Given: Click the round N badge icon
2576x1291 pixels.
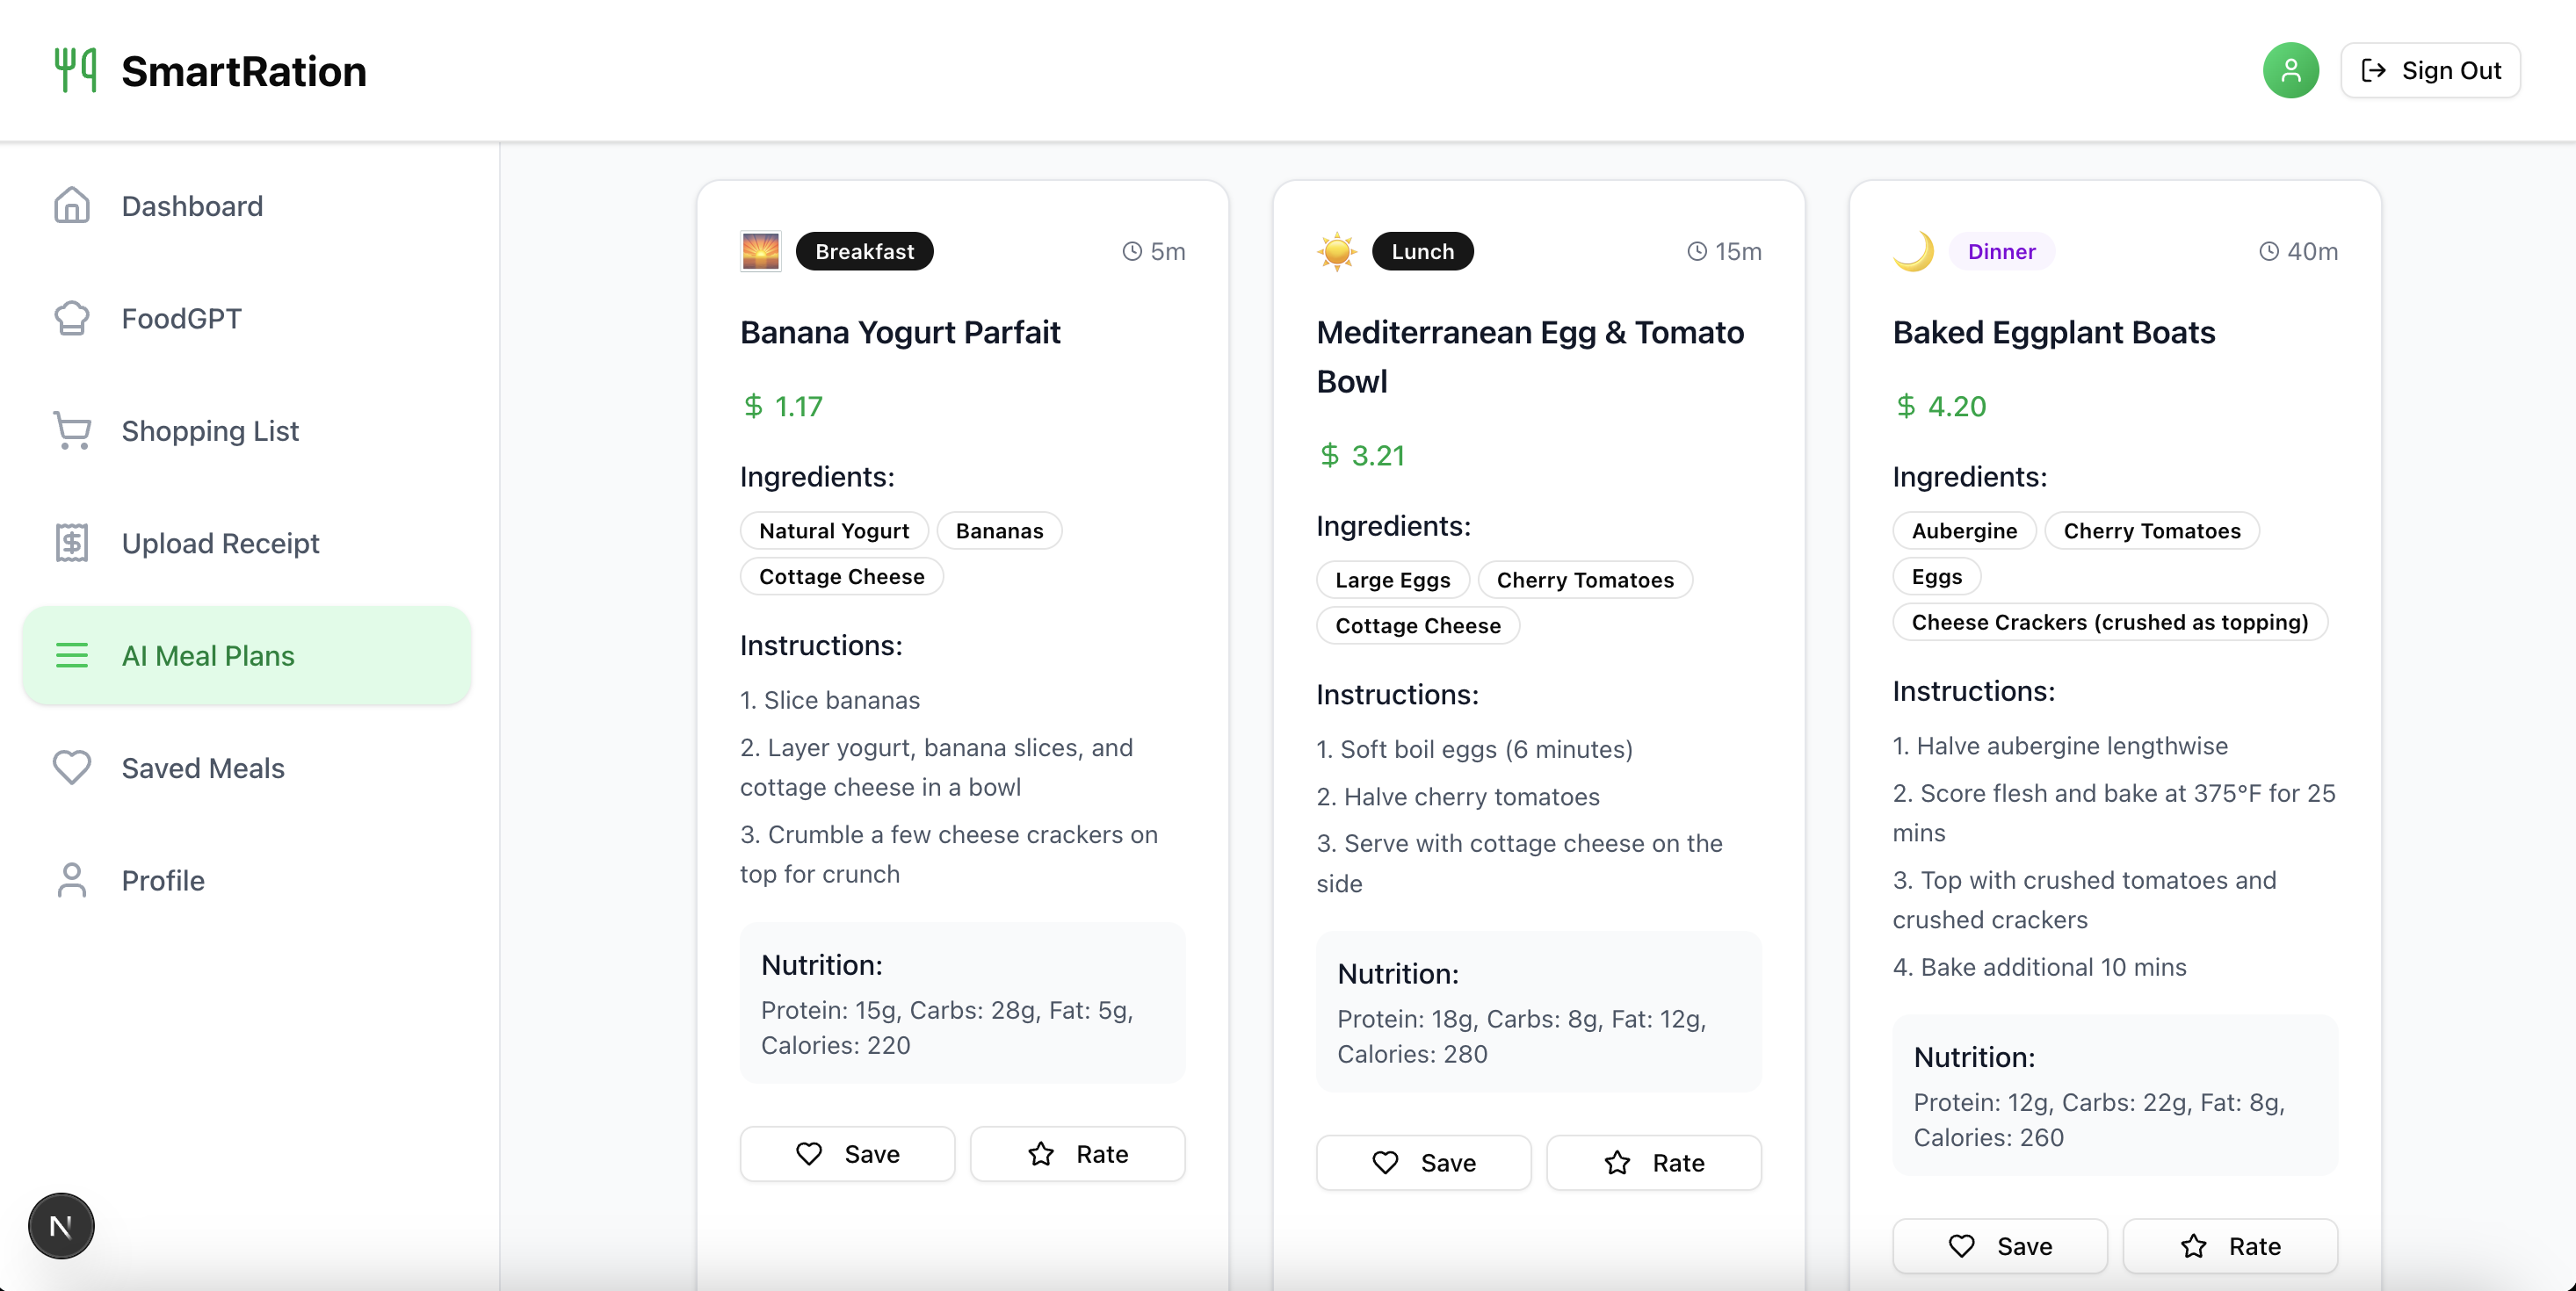Looking at the screenshot, I should (x=61, y=1225).
